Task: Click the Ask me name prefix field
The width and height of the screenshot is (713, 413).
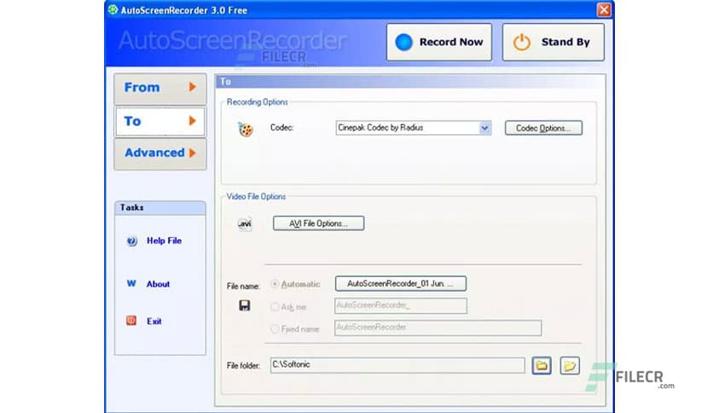Action: click(401, 305)
